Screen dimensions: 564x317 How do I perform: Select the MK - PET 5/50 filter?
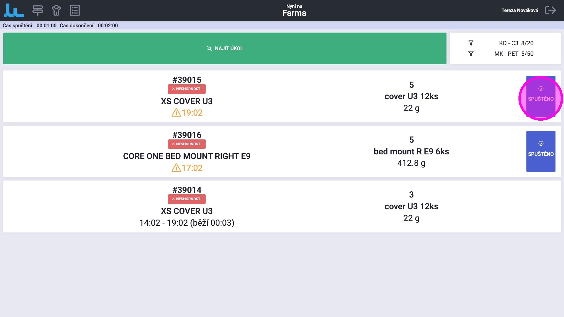pyautogui.click(x=514, y=54)
